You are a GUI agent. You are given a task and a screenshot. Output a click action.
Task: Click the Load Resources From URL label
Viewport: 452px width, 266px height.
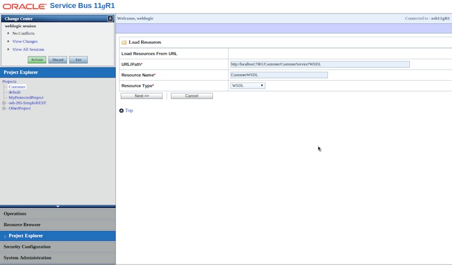point(149,54)
